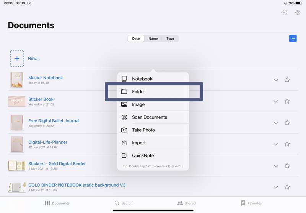This screenshot has height=213, width=306.
Task: Click the Image picture icon
Action: coord(124,104)
